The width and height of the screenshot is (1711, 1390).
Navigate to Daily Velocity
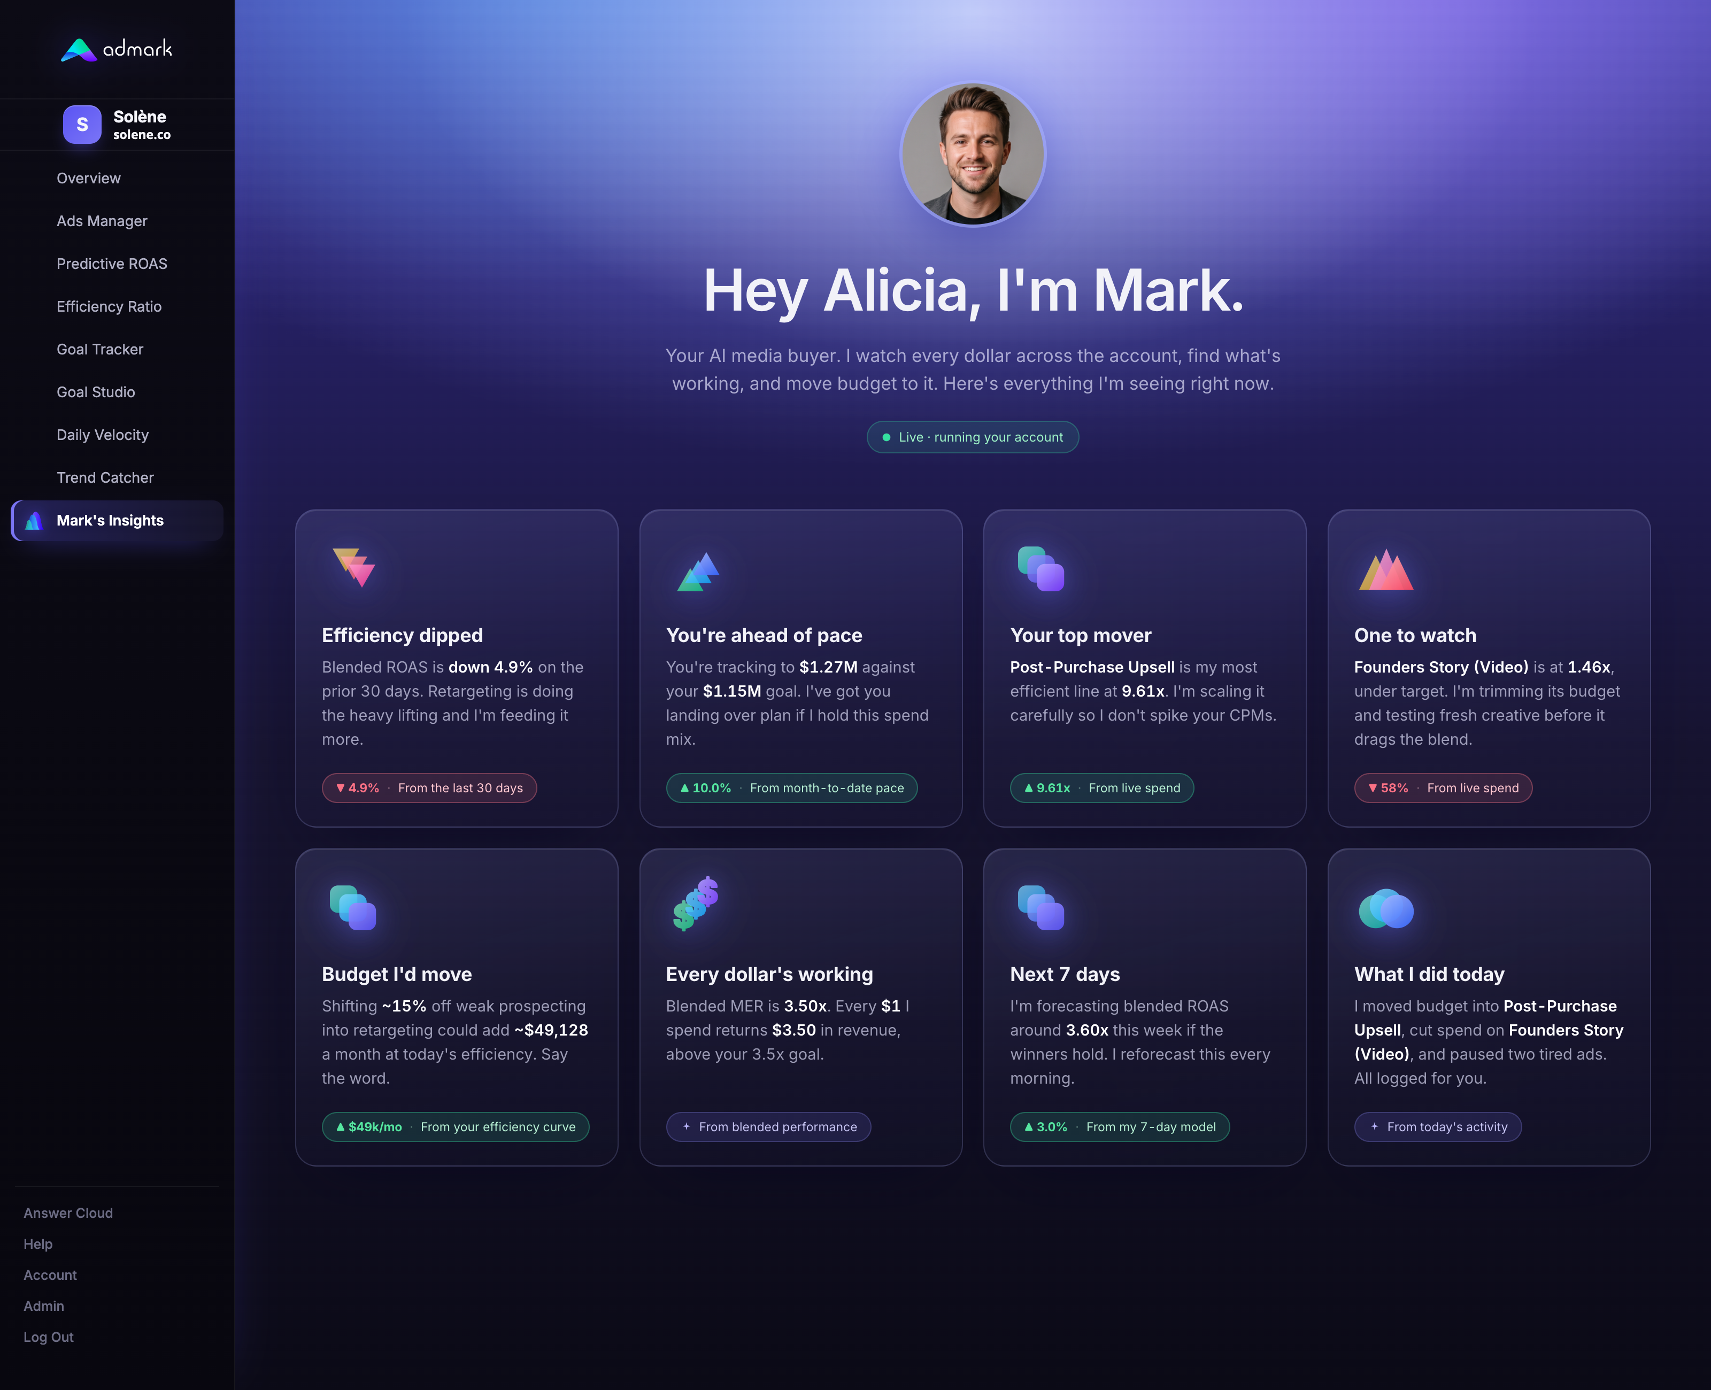(103, 435)
